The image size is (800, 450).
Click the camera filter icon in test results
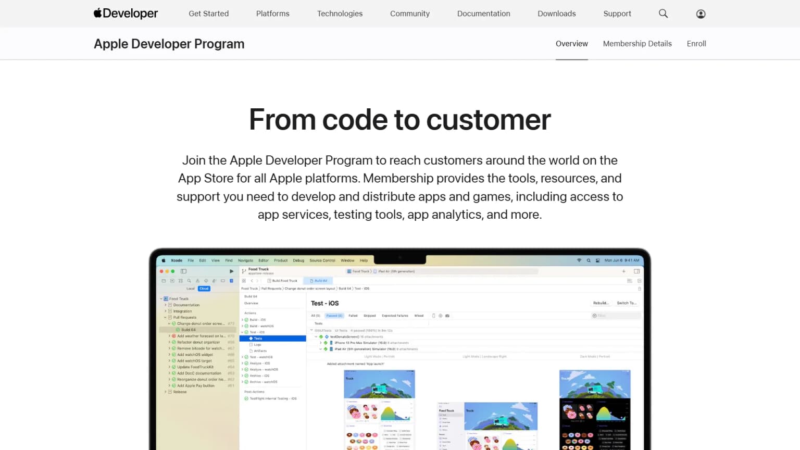pos(447,316)
